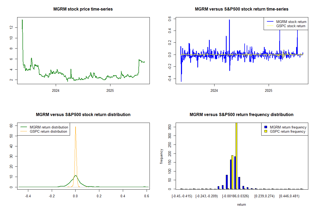Click the "MGRM return distribution" legend label
This screenshot has height=211, width=317.
[49, 127]
